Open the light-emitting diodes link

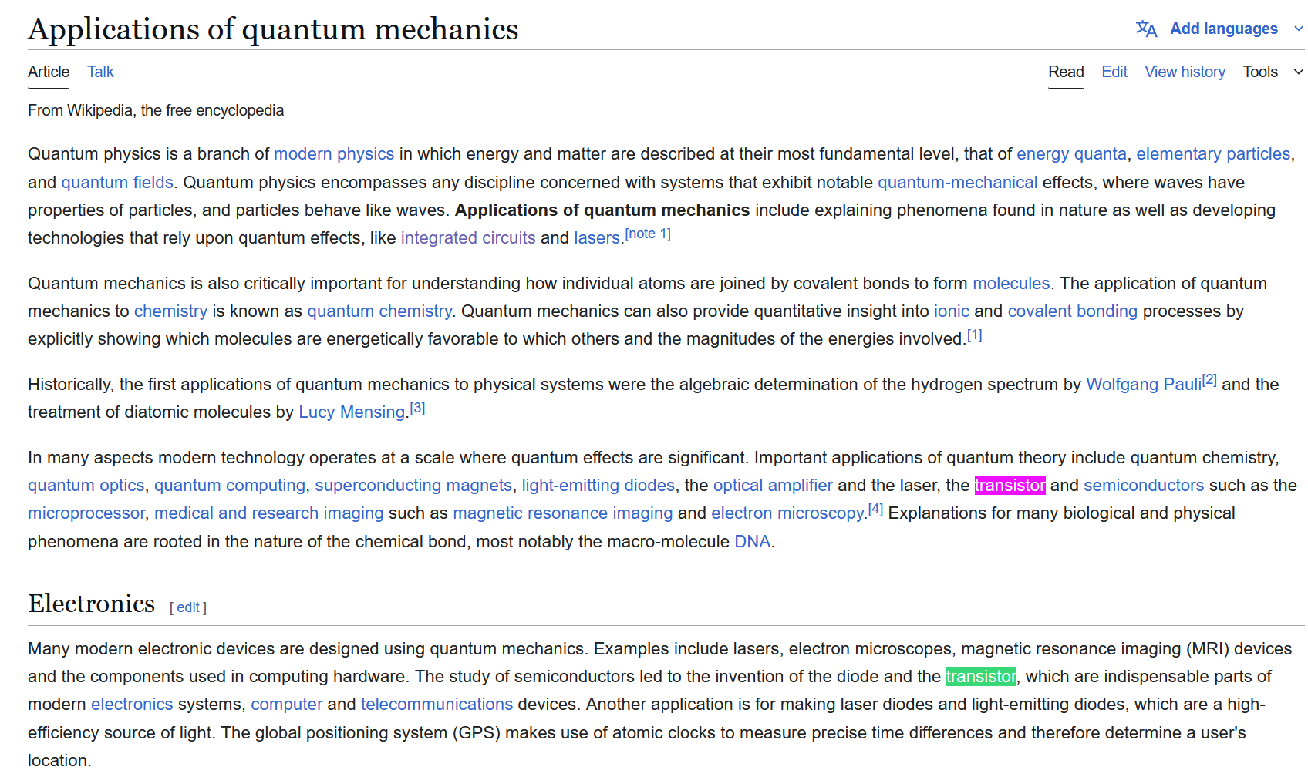(598, 486)
